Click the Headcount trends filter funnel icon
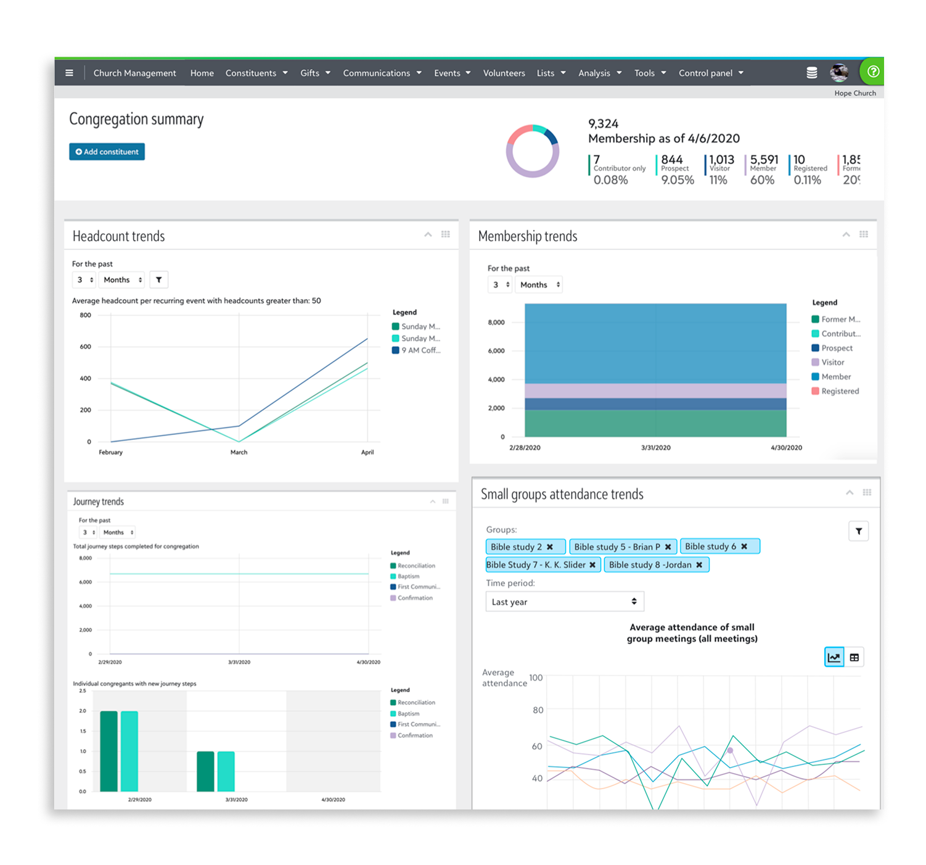The height and width of the screenshot is (865, 926). point(159,280)
